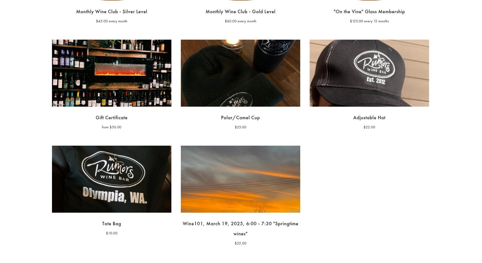Click the $10.00 Tote Bag price
482x263 pixels.
(112, 233)
